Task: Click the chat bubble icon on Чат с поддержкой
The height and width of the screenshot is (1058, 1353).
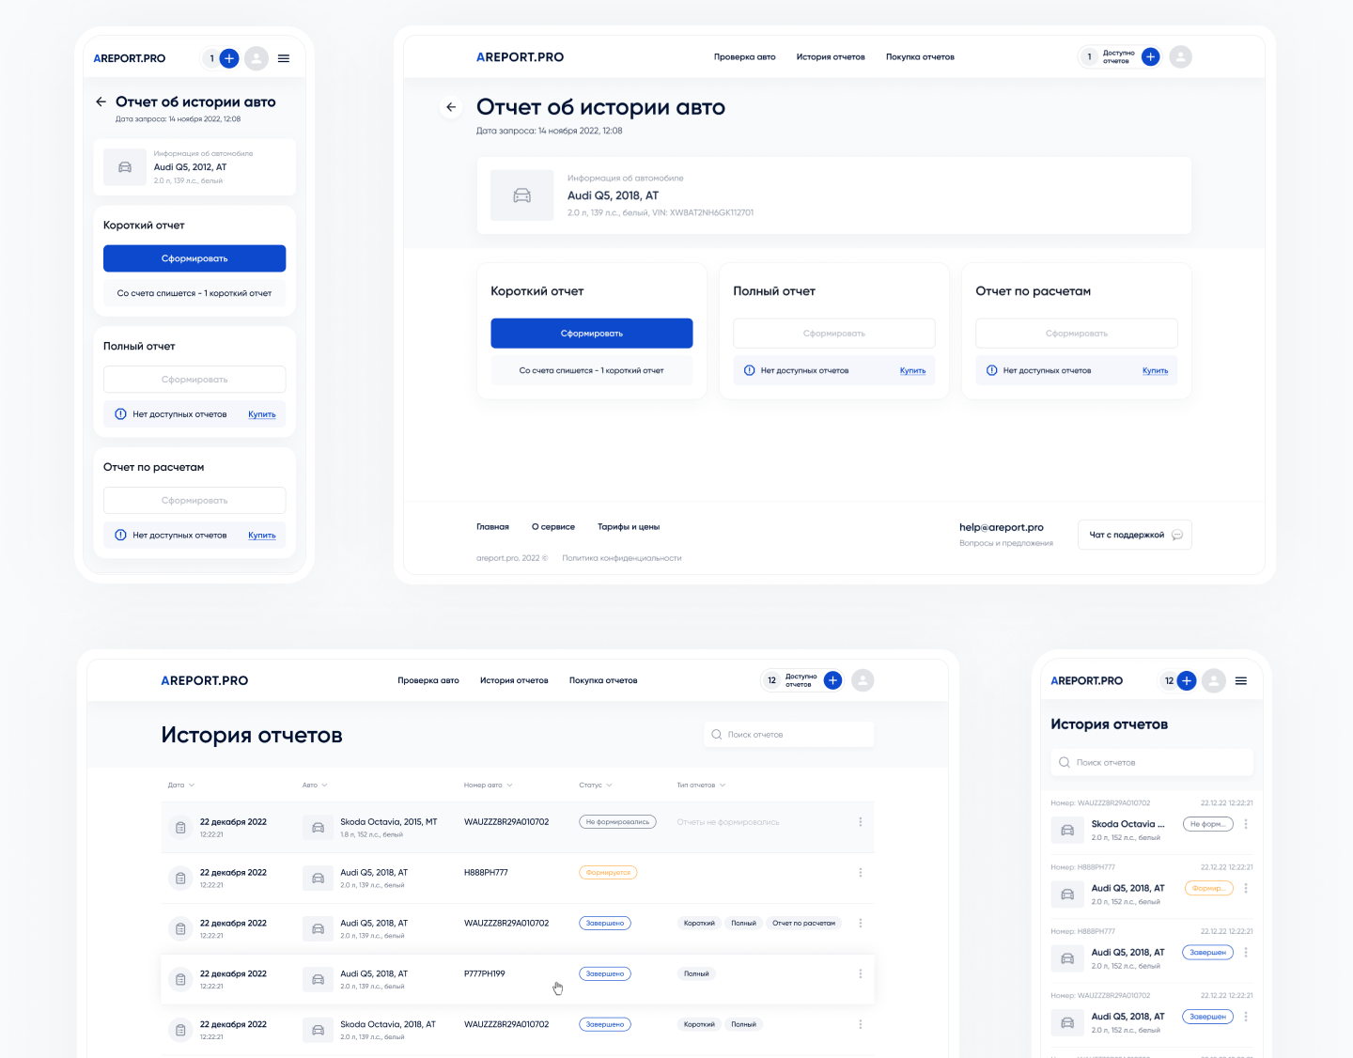Action: pos(1177,534)
